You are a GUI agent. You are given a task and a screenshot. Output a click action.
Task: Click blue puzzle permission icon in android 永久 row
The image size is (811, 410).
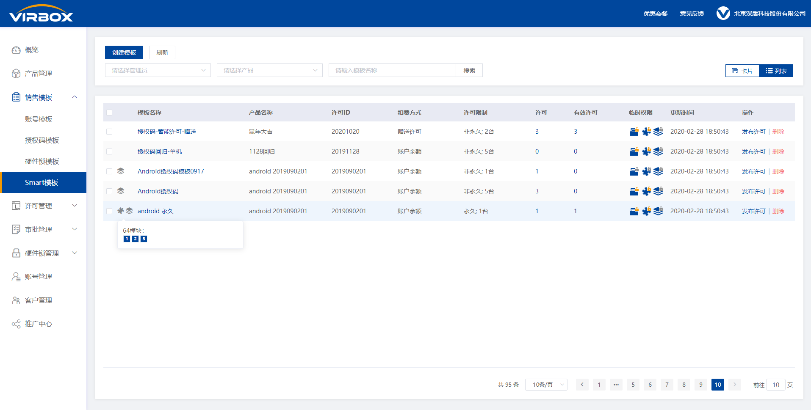(x=646, y=211)
